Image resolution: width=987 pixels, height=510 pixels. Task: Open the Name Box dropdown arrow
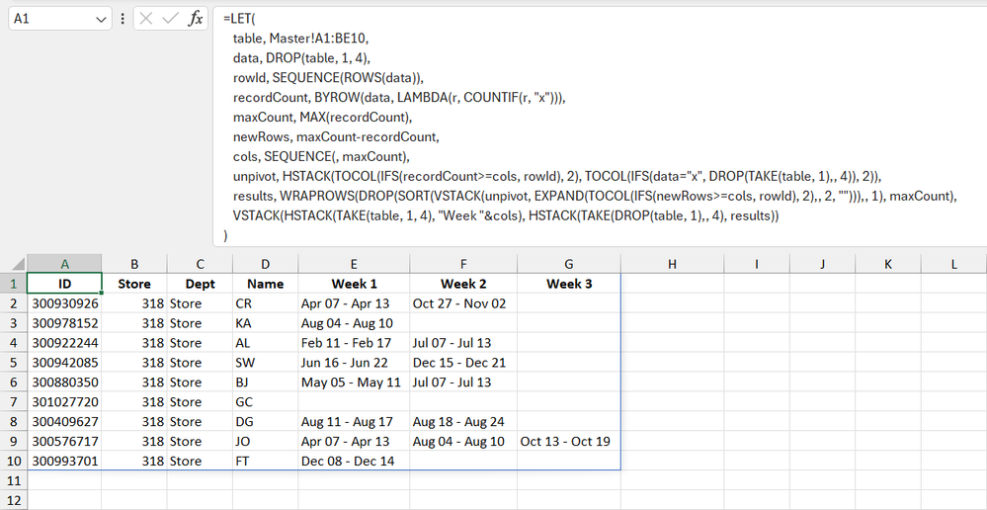click(x=101, y=19)
